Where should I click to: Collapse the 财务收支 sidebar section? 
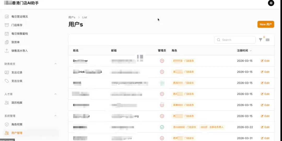(55, 64)
